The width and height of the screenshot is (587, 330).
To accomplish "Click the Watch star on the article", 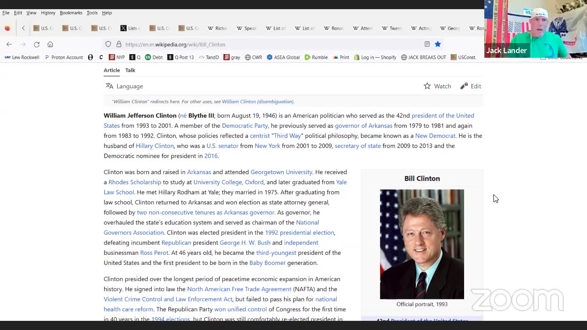I will pos(437,86).
